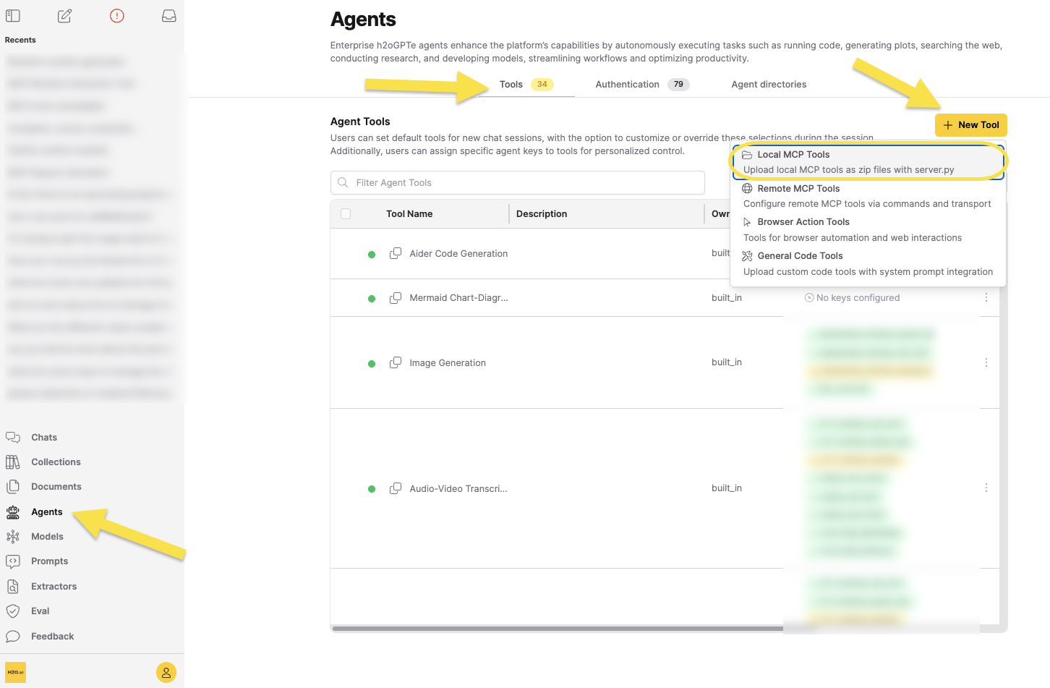This screenshot has height=688, width=1050.
Task: Click the horizontal table scrollbar
Action: 557,629
